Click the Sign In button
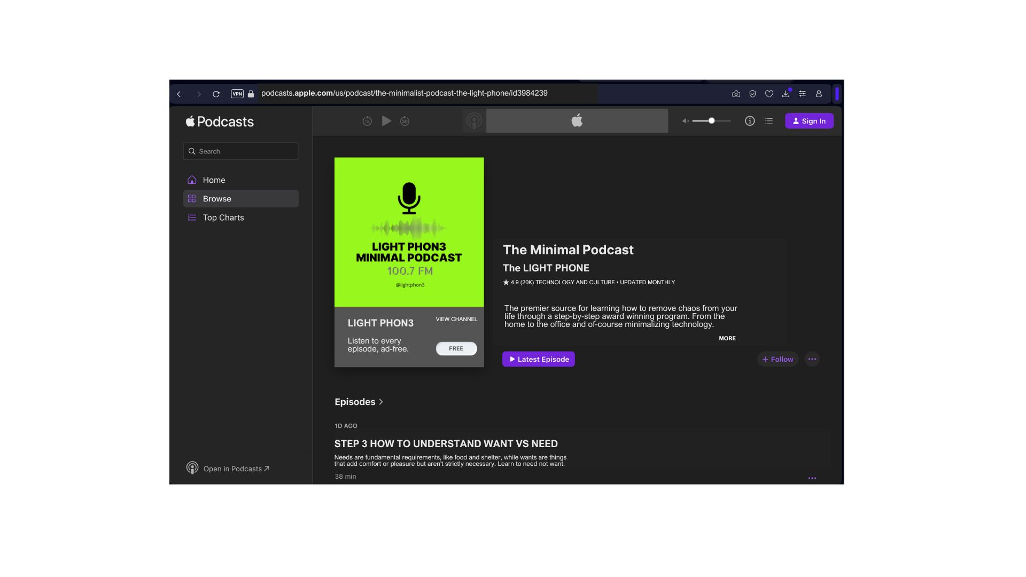The height and width of the screenshot is (577, 1026). point(809,121)
